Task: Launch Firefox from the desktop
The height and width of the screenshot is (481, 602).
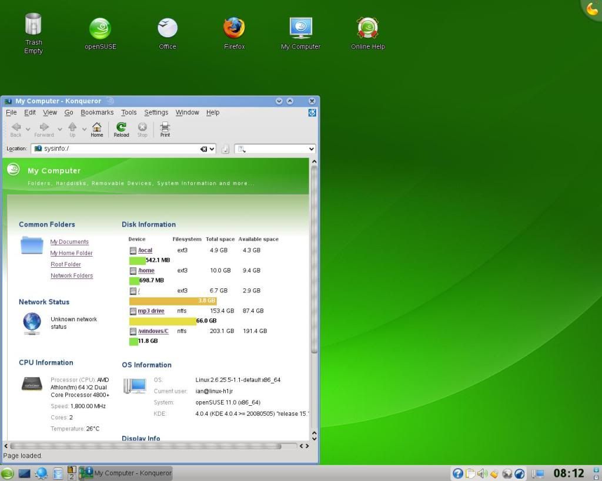Action: tap(234, 33)
